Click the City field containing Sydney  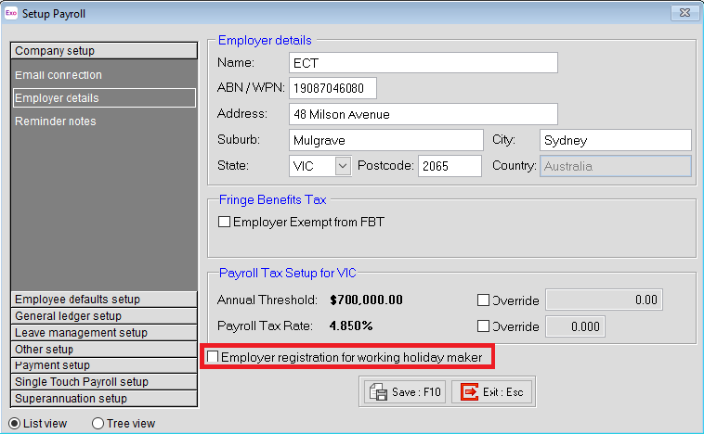click(616, 140)
